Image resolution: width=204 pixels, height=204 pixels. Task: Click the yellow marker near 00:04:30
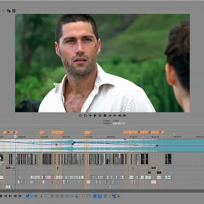tap(173, 134)
